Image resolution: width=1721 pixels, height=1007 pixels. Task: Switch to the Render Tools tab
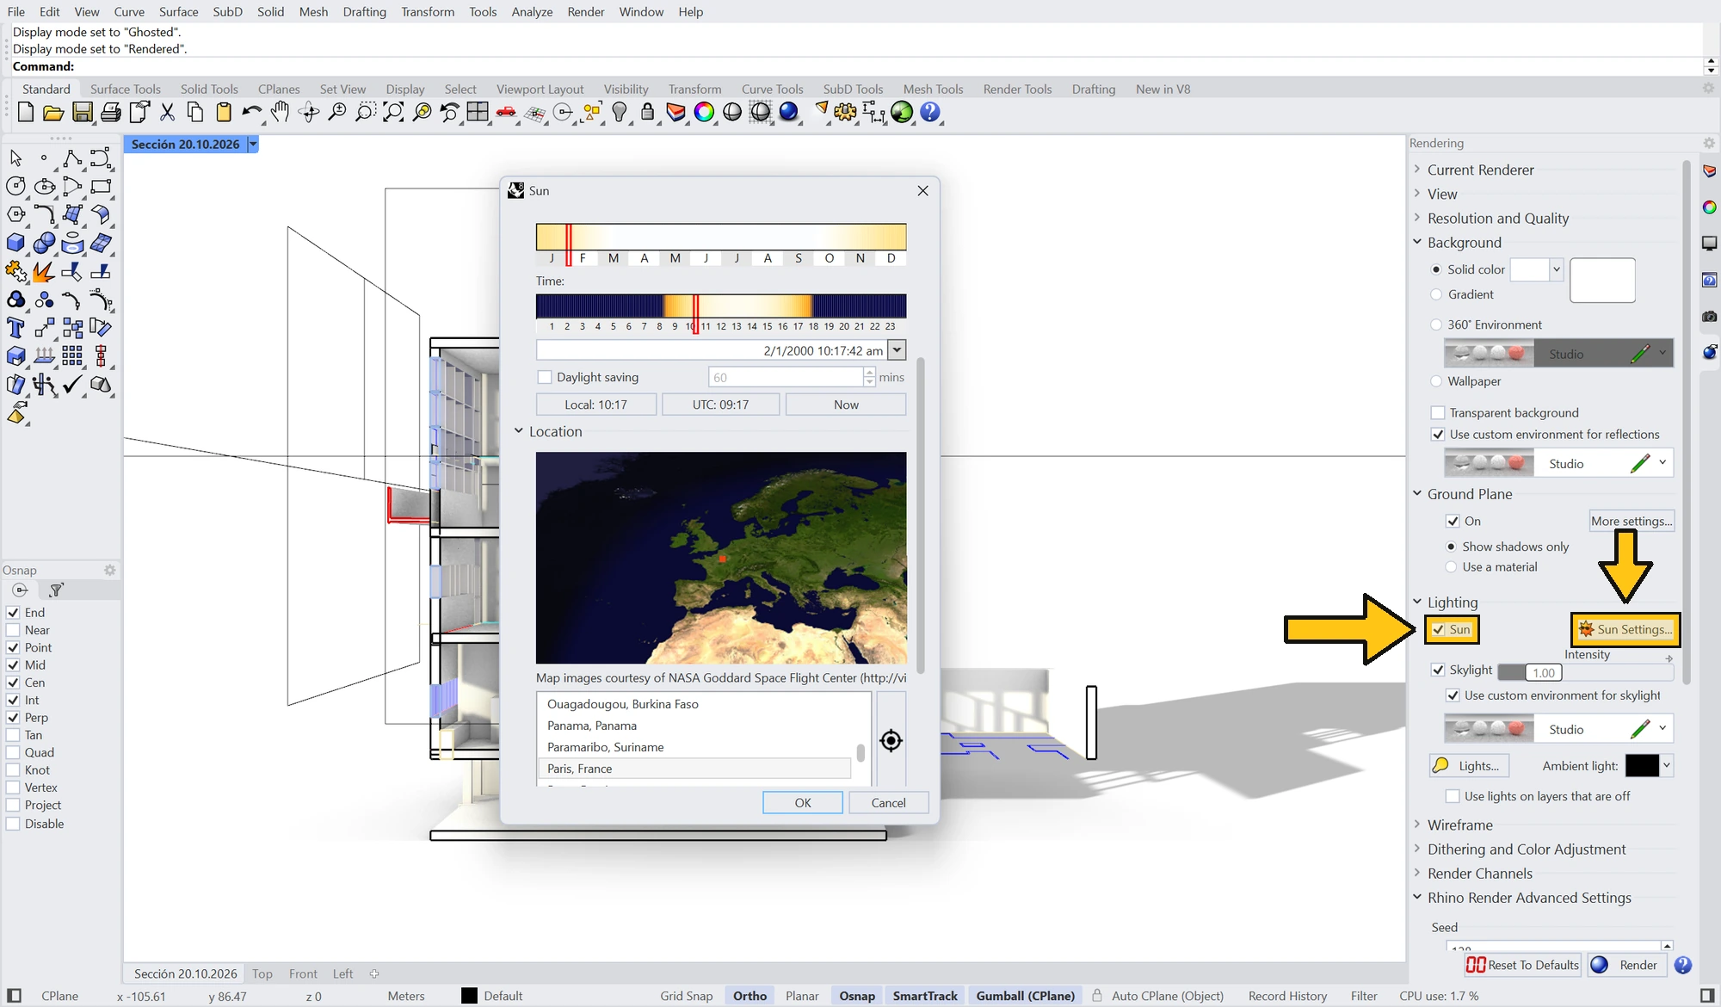(x=1017, y=90)
